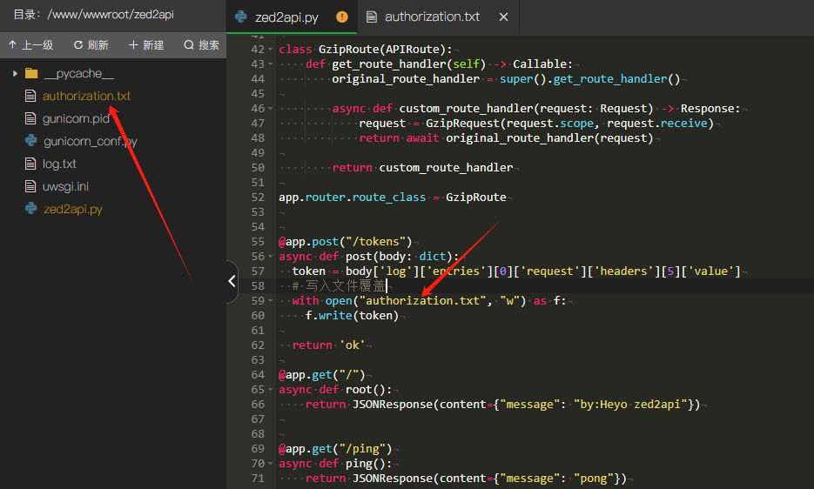The width and height of the screenshot is (814, 489).
Task: Click uwsgi.ini document icon
Action: point(30,186)
